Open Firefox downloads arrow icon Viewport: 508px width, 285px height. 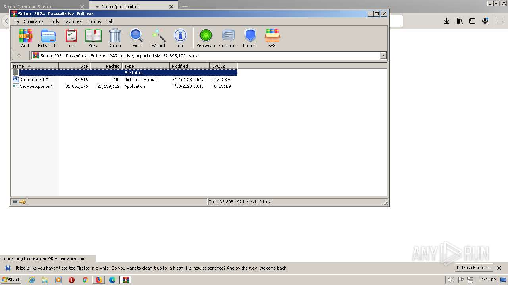pyautogui.click(x=447, y=21)
